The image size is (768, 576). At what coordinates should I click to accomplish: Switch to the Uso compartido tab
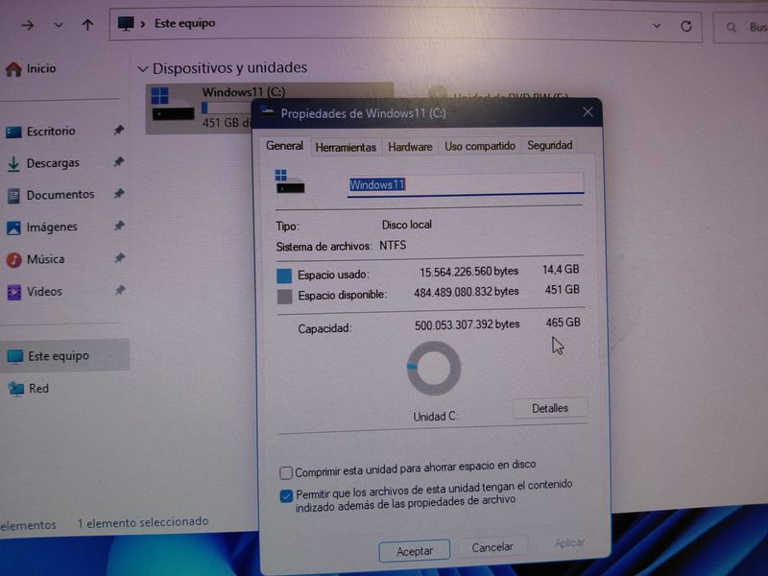480,146
